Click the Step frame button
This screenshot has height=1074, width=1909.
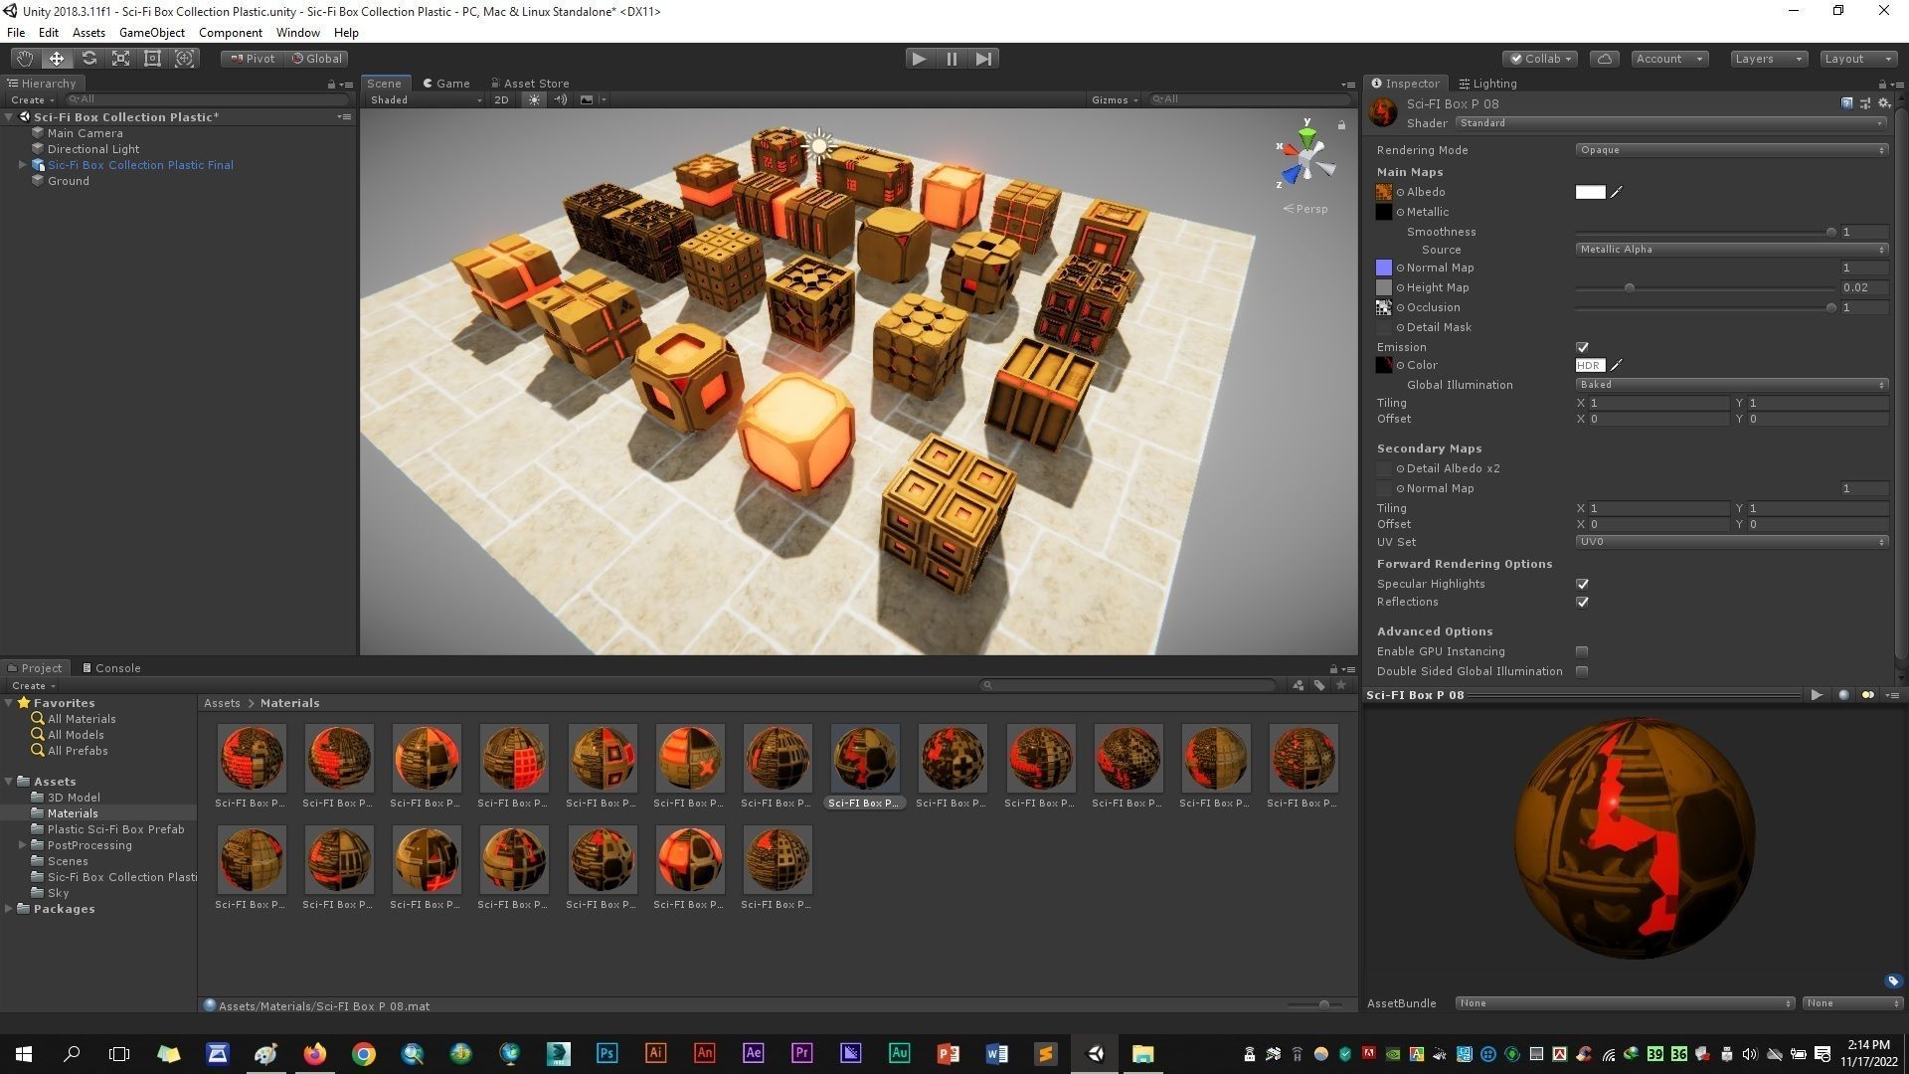pyautogui.click(x=983, y=59)
